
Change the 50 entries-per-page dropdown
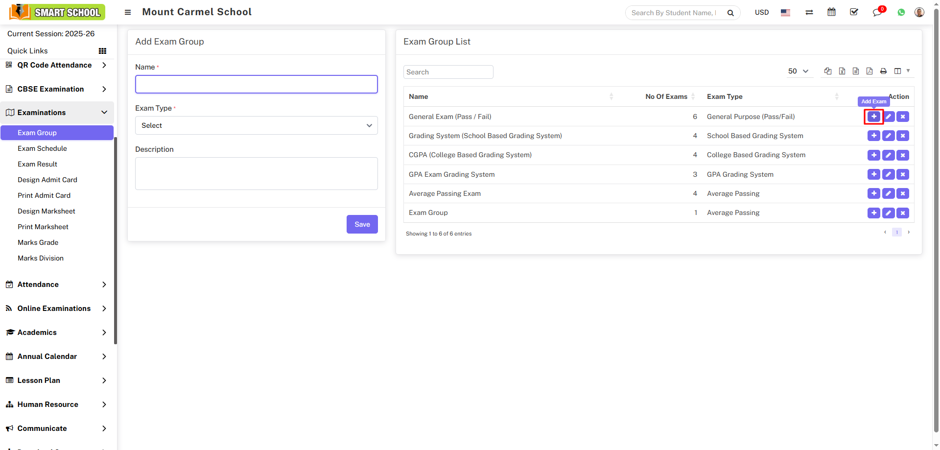pyautogui.click(x=798, y=71)
